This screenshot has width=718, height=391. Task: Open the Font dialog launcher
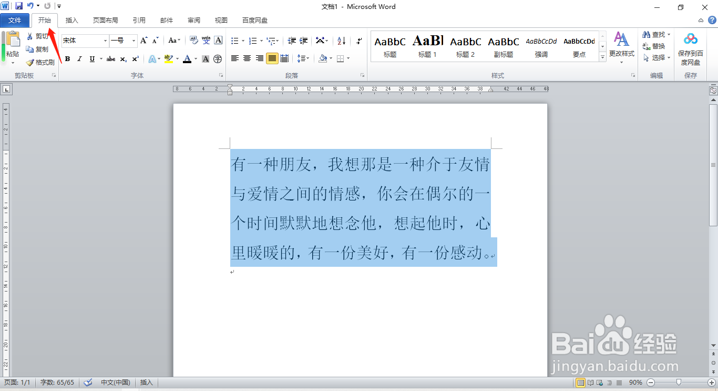pos(221,76)
